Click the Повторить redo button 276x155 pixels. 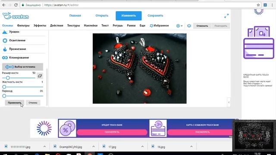pyautogui.click(x=221, y=26)
